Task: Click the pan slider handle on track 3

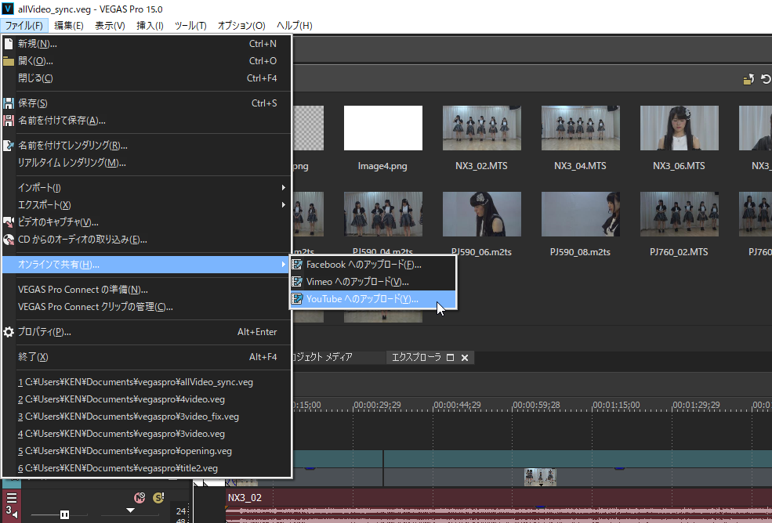Action: pos(130,511)
